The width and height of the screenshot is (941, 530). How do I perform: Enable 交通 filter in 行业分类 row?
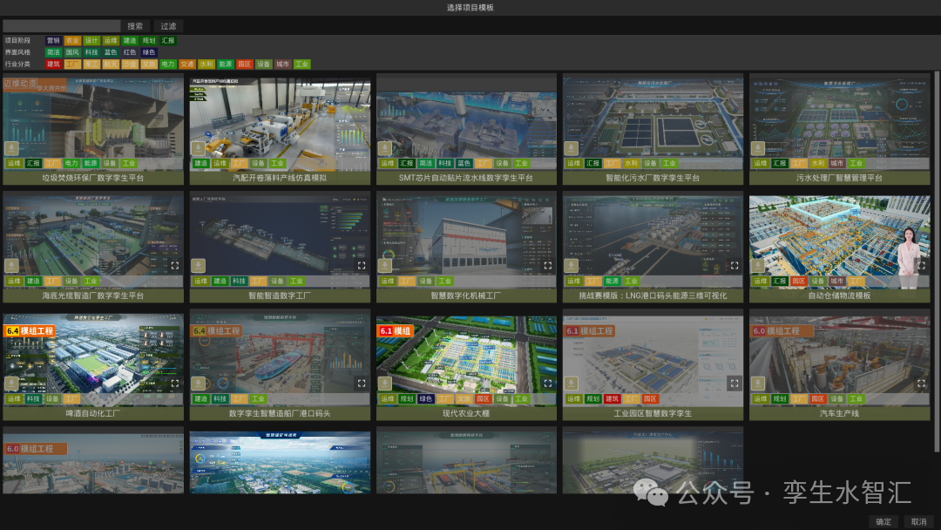tap(187, 64)
